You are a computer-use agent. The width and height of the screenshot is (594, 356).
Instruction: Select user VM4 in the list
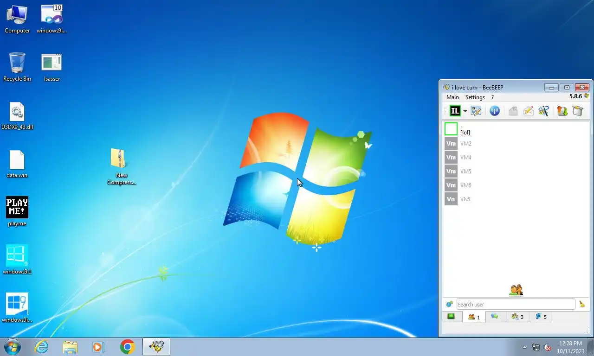coord(516,158)
